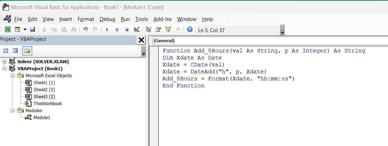Click the Break pause icon
388x146 pixels.
pyautogui.click(x=117, y=29)
